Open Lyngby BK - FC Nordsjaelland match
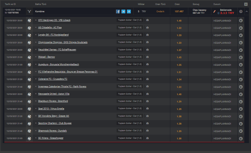Image resolution: width=251 pixels, height=153 pixels. (53, 35)
